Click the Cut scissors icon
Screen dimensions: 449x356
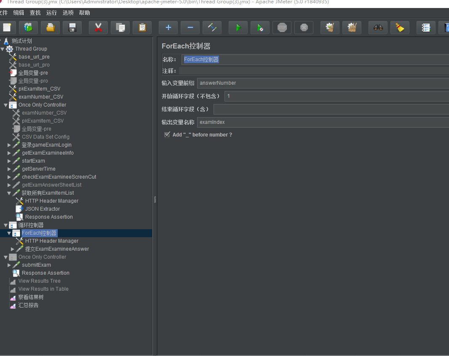click(x=98, y=27)
